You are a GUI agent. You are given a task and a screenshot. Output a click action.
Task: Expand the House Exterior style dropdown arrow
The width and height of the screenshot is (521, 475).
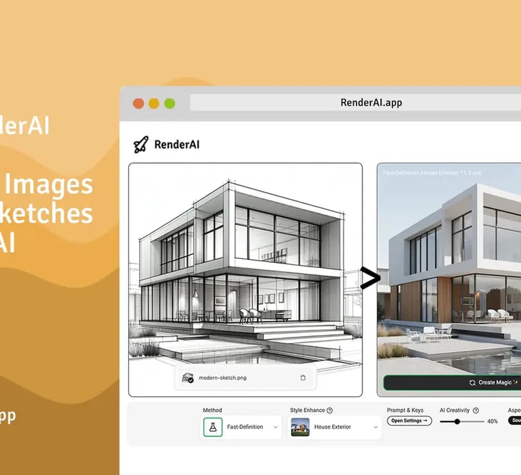point(376,427)
